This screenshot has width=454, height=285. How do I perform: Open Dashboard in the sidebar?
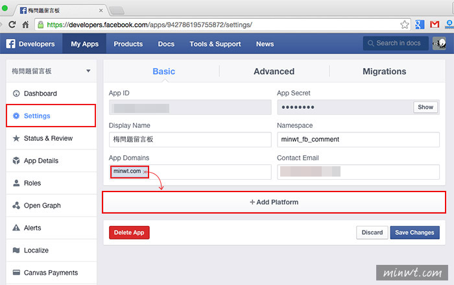[51, 93]
